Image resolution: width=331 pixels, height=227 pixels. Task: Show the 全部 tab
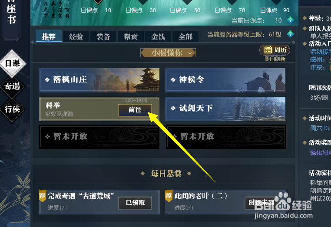[x=185, y=36]
